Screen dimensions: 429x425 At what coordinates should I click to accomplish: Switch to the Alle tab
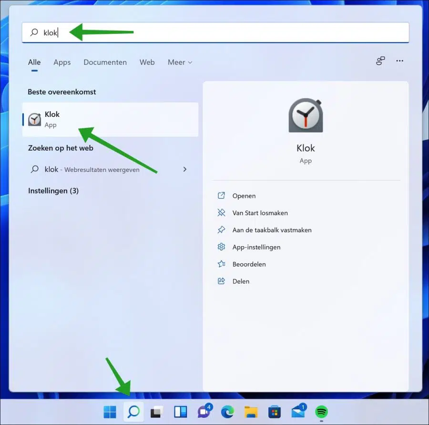[x=34, y=62]
